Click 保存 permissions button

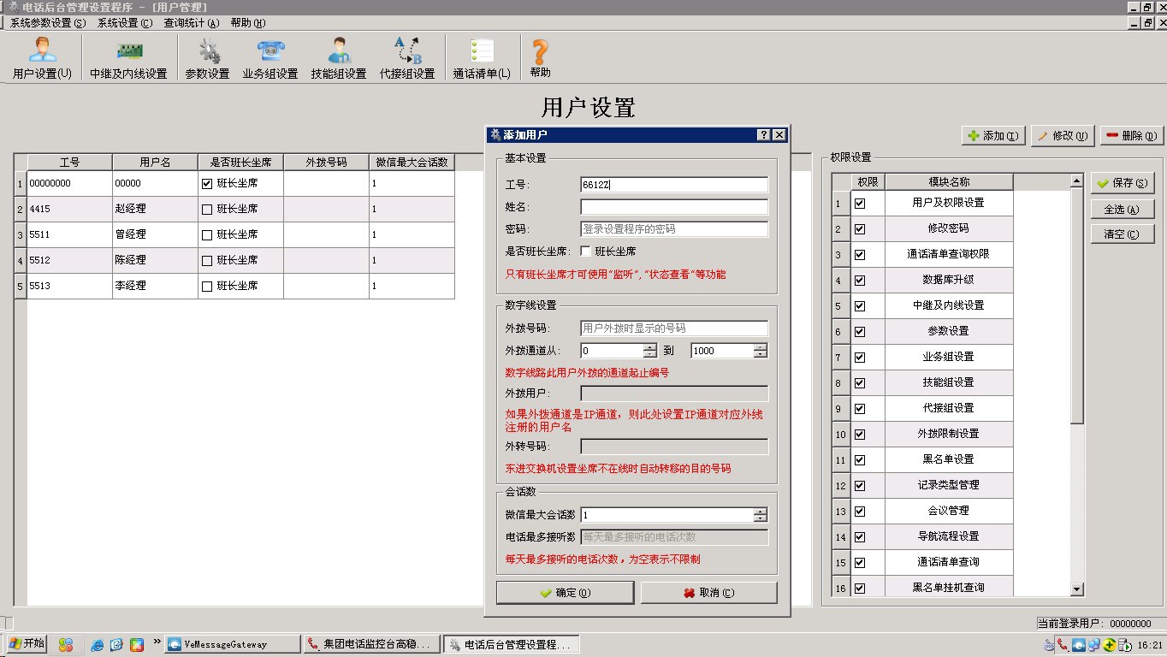(1123, 183)
